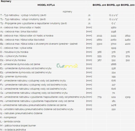The width and height of the screenshot is (135, 131).
Task: Select the value '1660' in B1 row
Action: [99, 40]
